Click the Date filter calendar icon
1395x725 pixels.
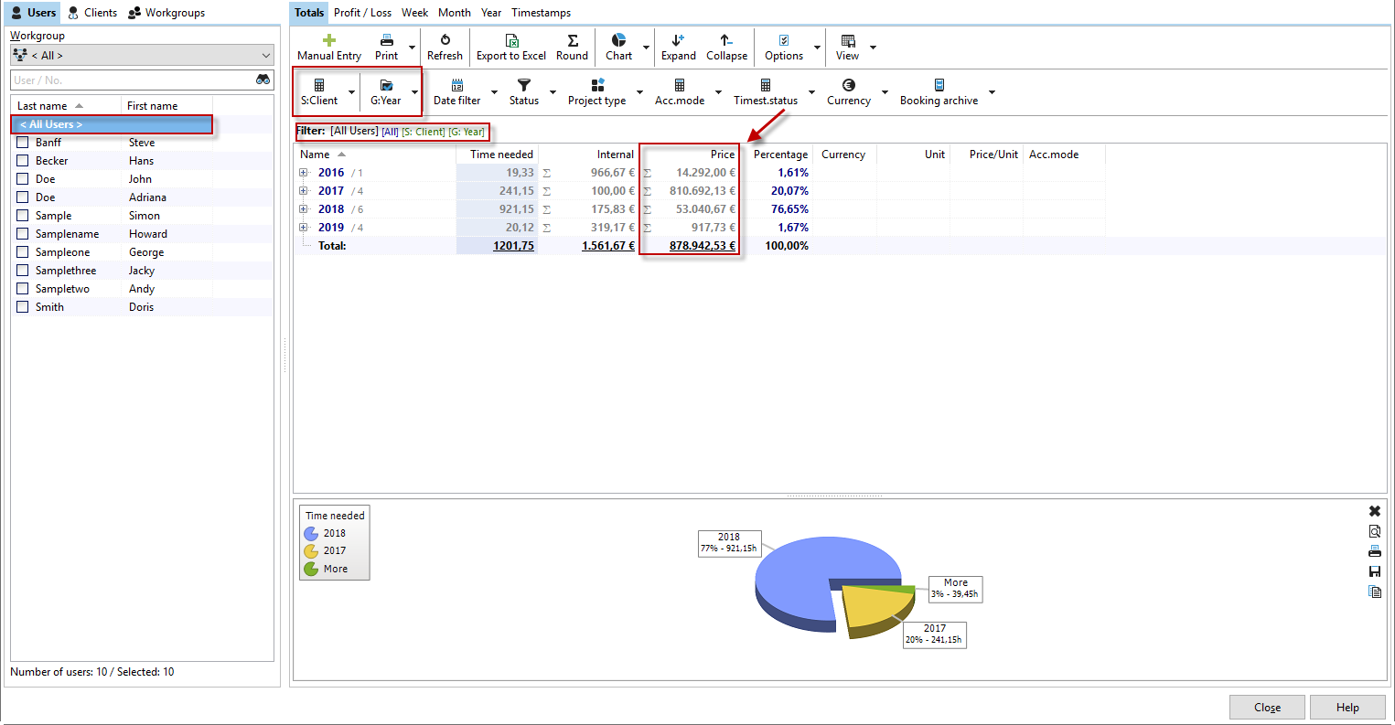(x=456, y=85)
